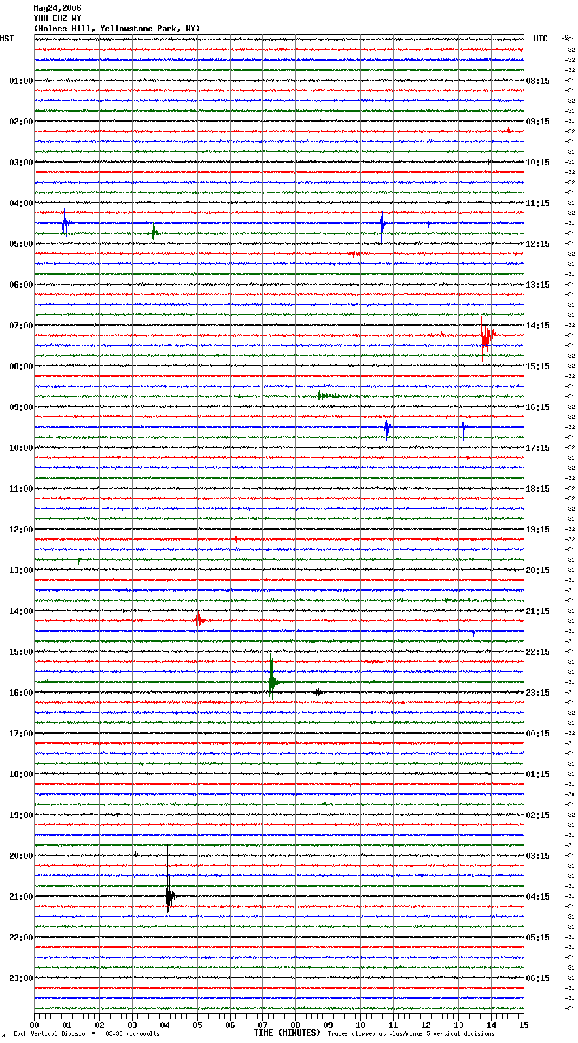Click the 00:15 UTC time label
Viewport: 578px width, 1043px height.
(x=538, y=734)
